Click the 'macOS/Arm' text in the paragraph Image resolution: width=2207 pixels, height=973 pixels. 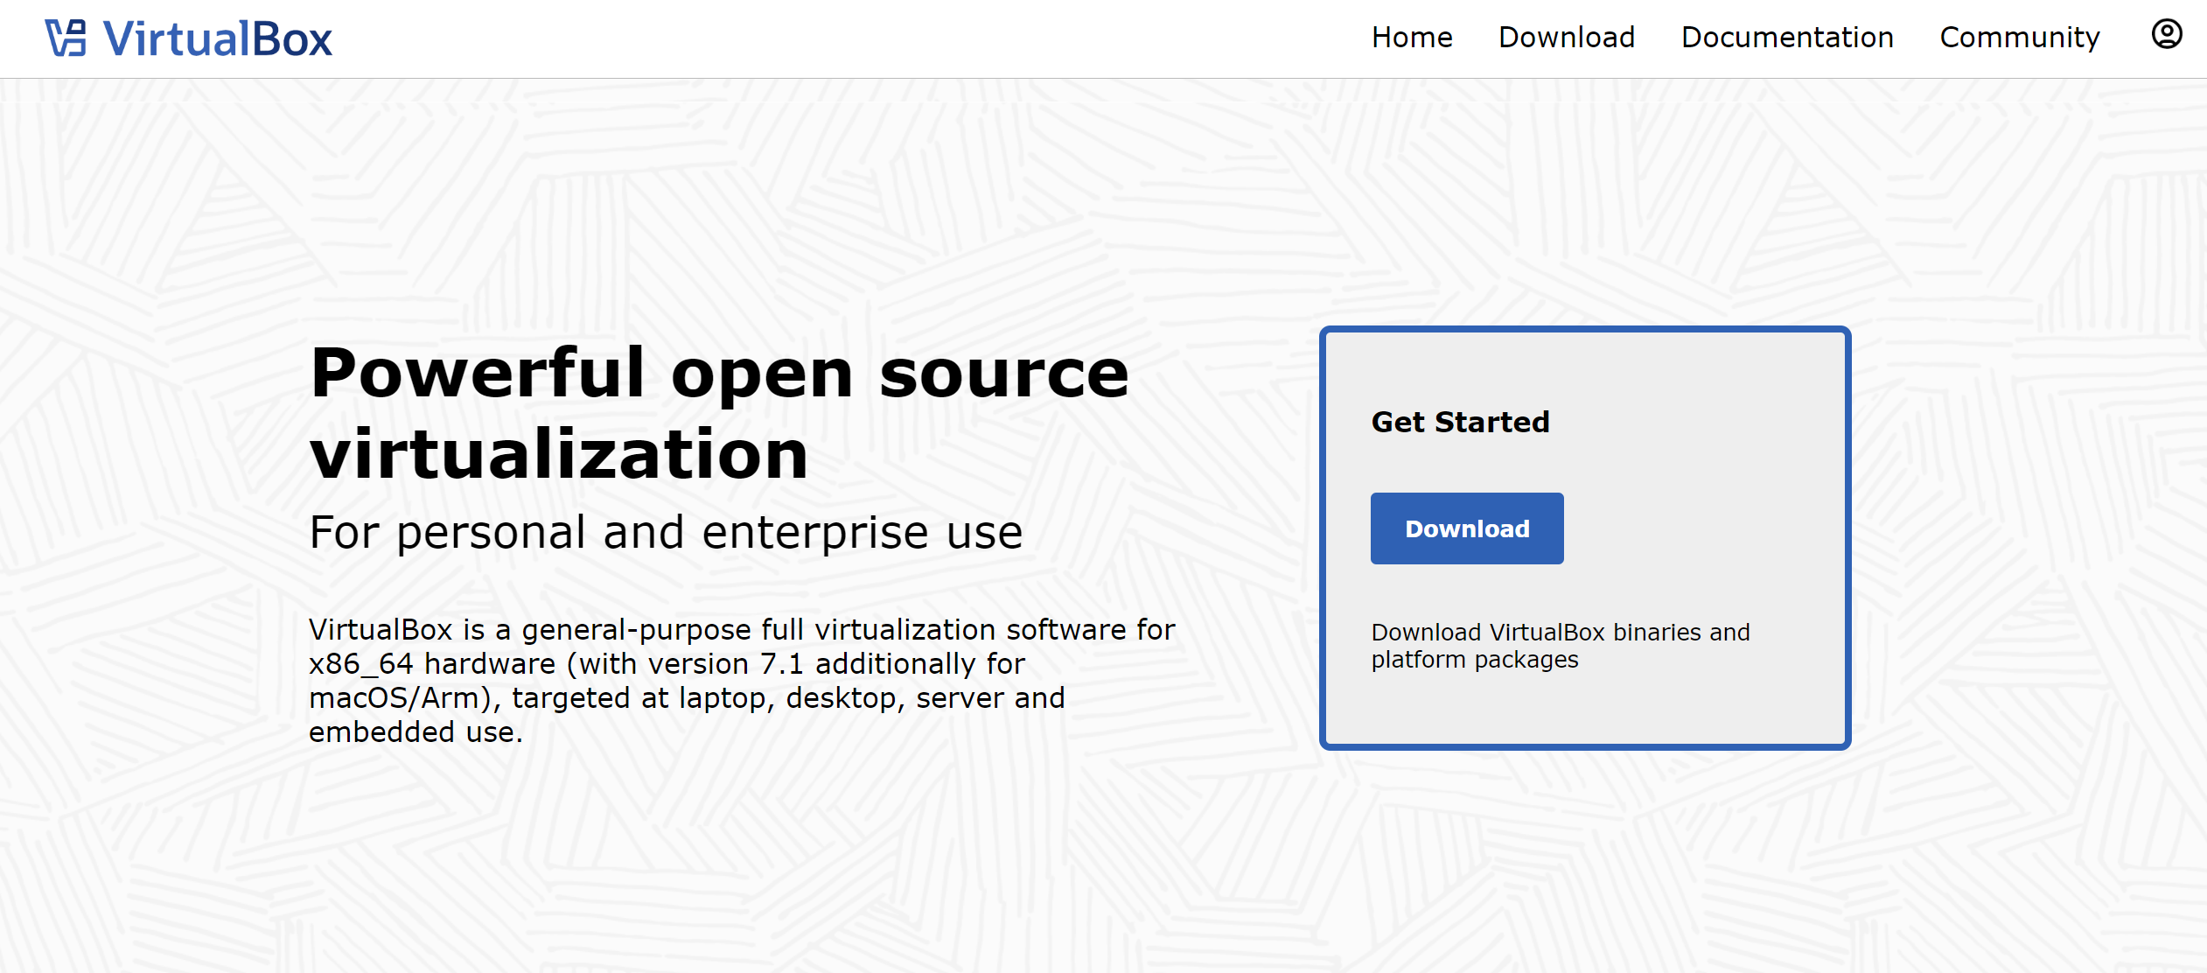(x=398, y=698)
